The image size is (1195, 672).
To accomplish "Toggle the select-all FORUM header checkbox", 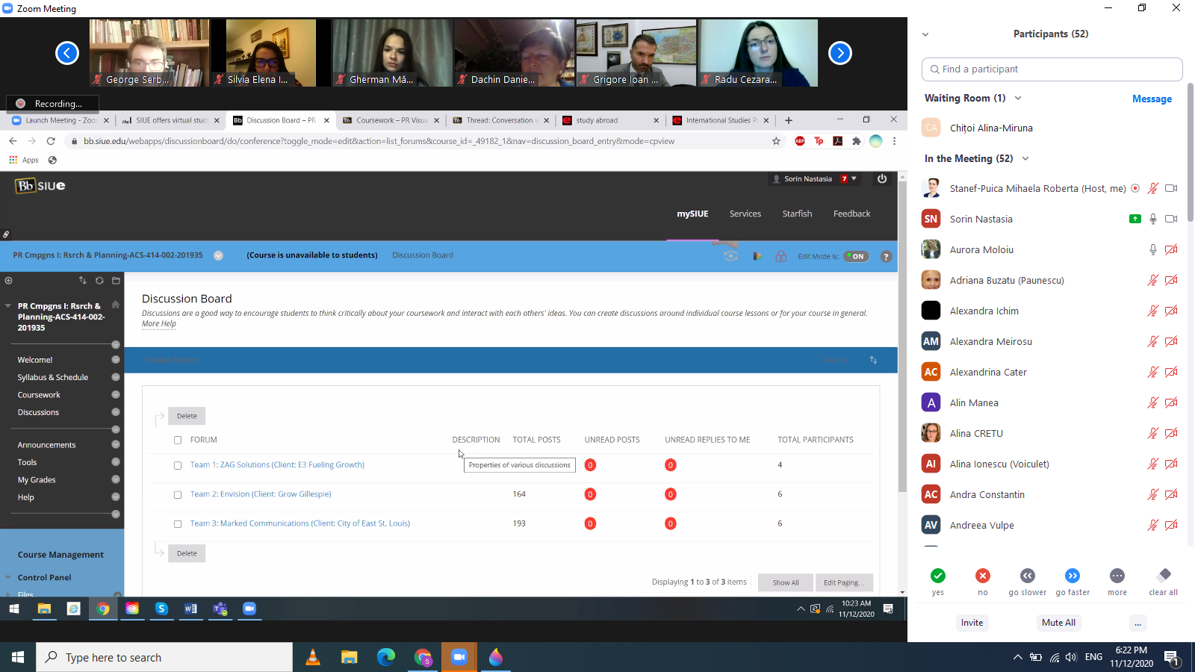I will coord(178,440).
